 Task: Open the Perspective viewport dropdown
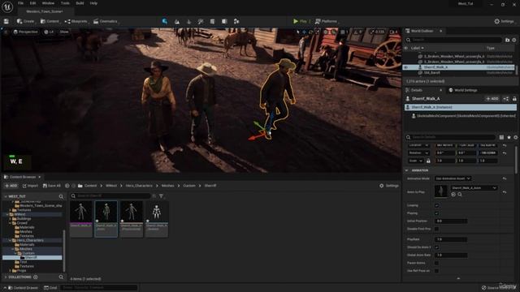point(25,32)
